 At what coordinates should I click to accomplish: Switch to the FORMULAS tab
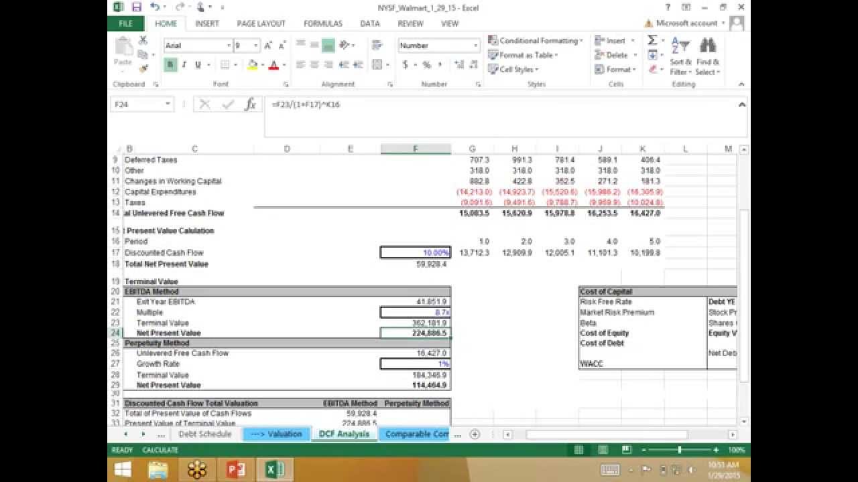tap(323, 23)
